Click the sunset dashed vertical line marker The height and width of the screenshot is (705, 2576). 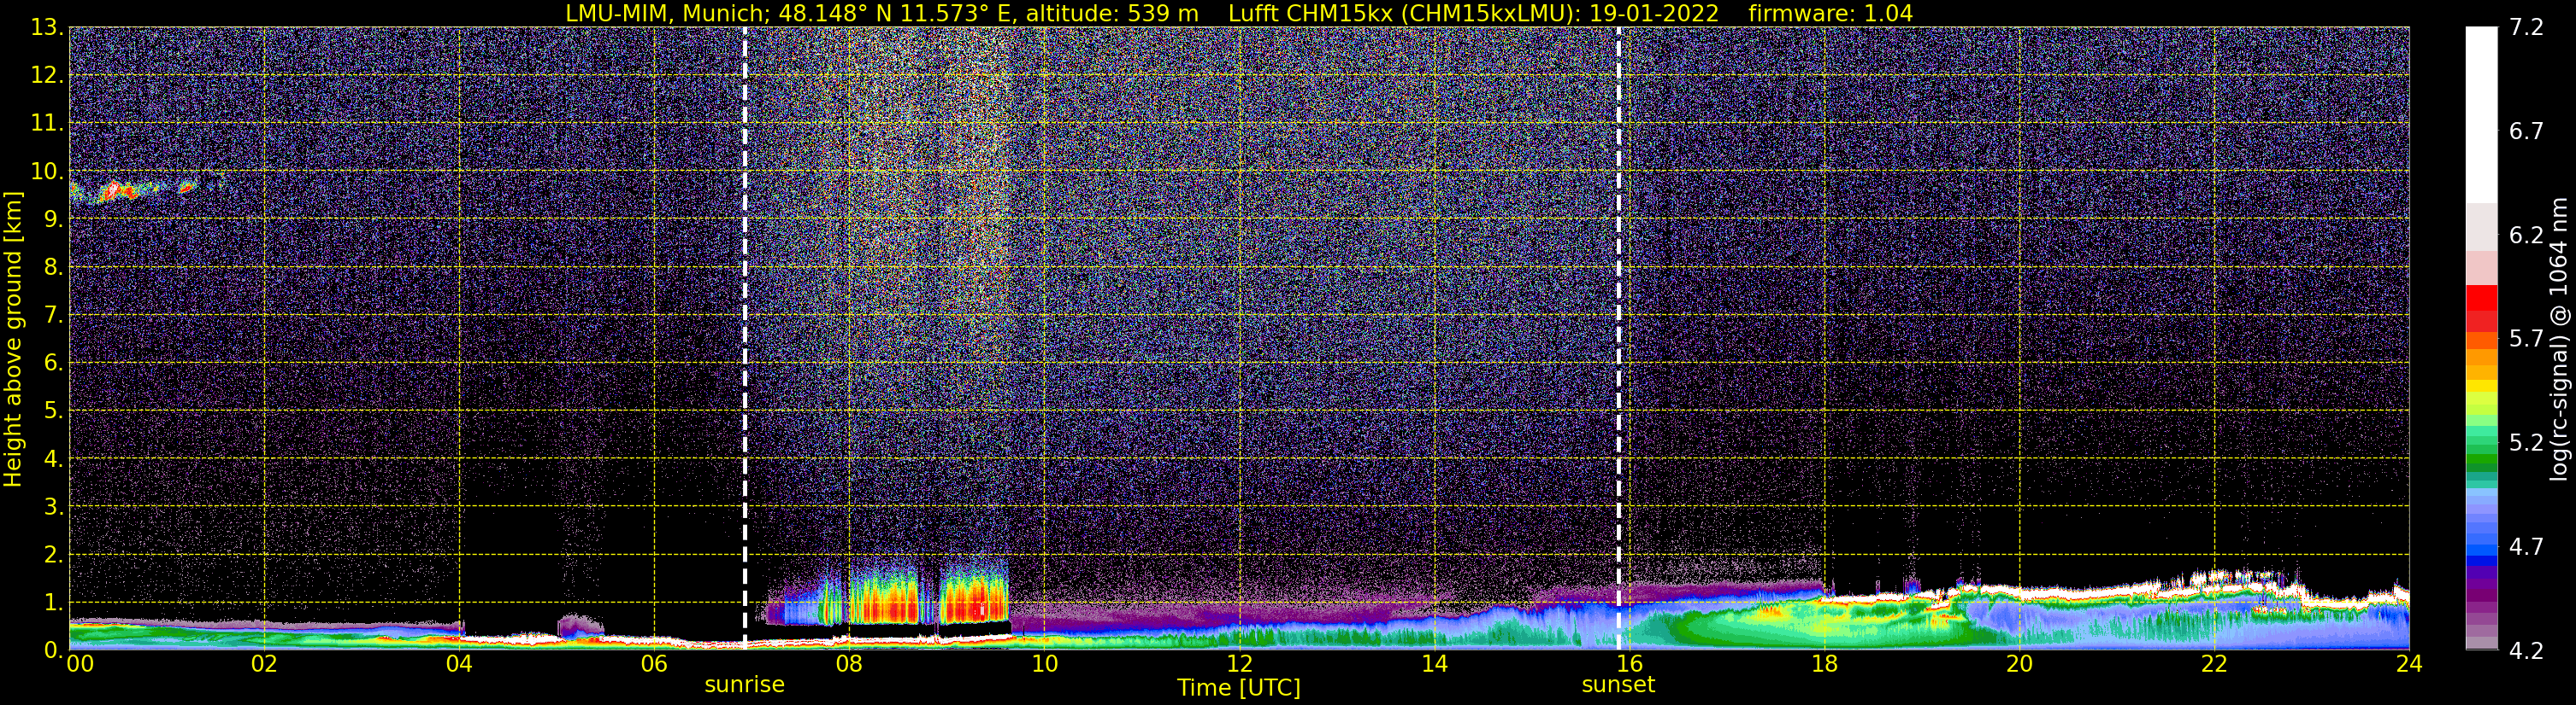pyautogui.click(x=1619, y=337)
